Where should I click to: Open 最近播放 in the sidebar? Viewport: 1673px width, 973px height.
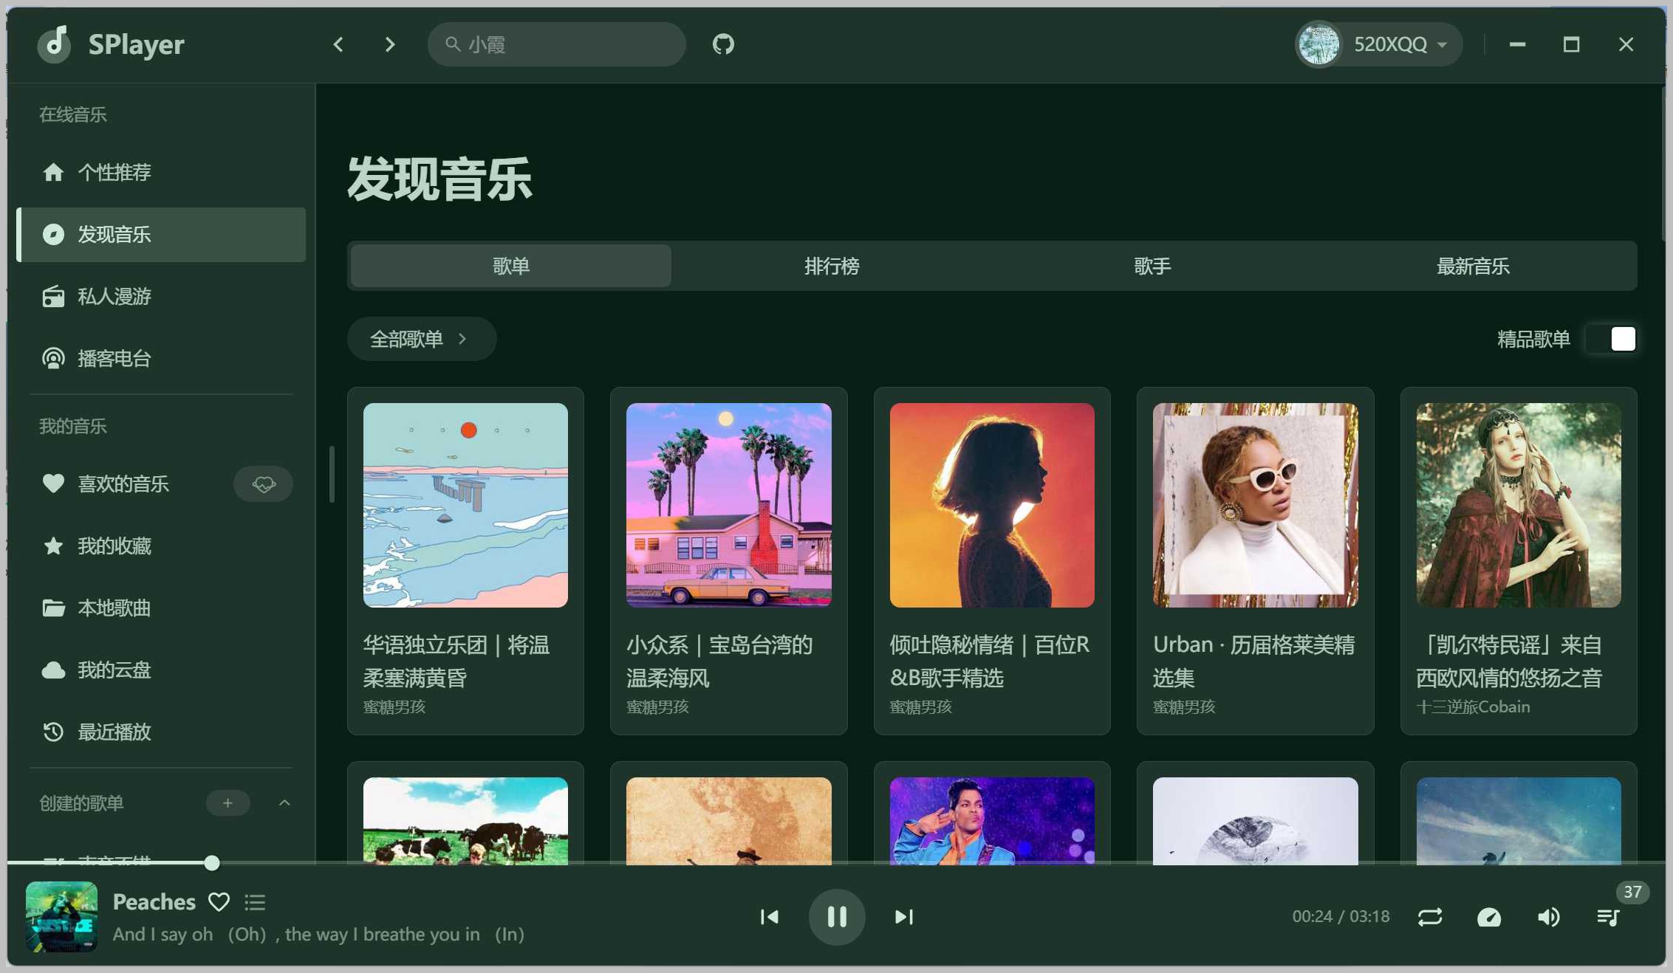click(114, 732)
